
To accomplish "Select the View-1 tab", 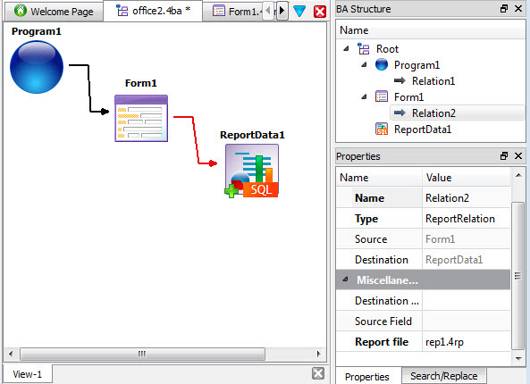I will tap(28, 374).
